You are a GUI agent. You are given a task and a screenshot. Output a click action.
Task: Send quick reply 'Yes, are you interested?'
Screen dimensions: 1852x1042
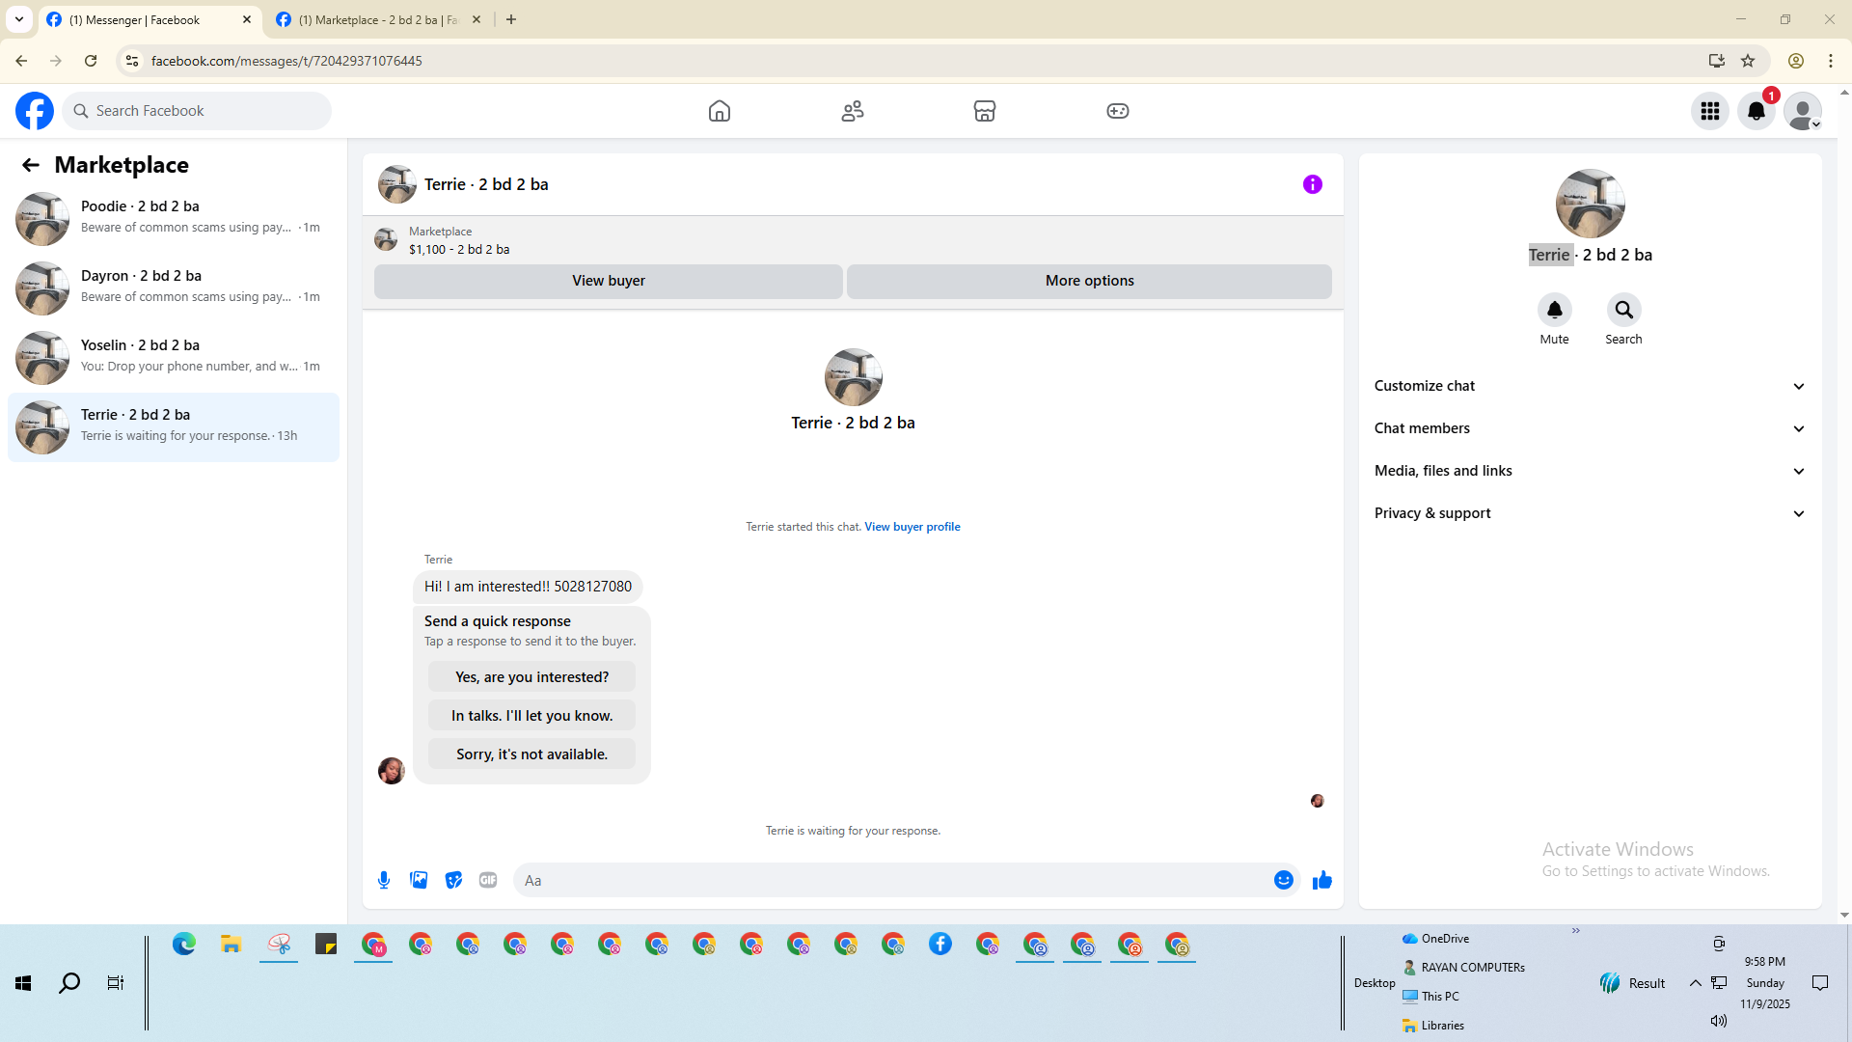click(x=532, y=677)
